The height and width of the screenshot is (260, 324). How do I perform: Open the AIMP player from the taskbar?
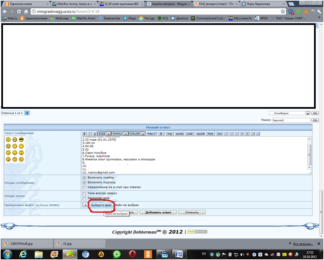(101, 254)
